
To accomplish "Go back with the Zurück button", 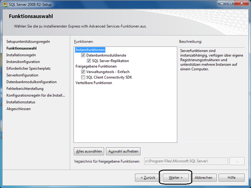I will [x=147, y=178].
